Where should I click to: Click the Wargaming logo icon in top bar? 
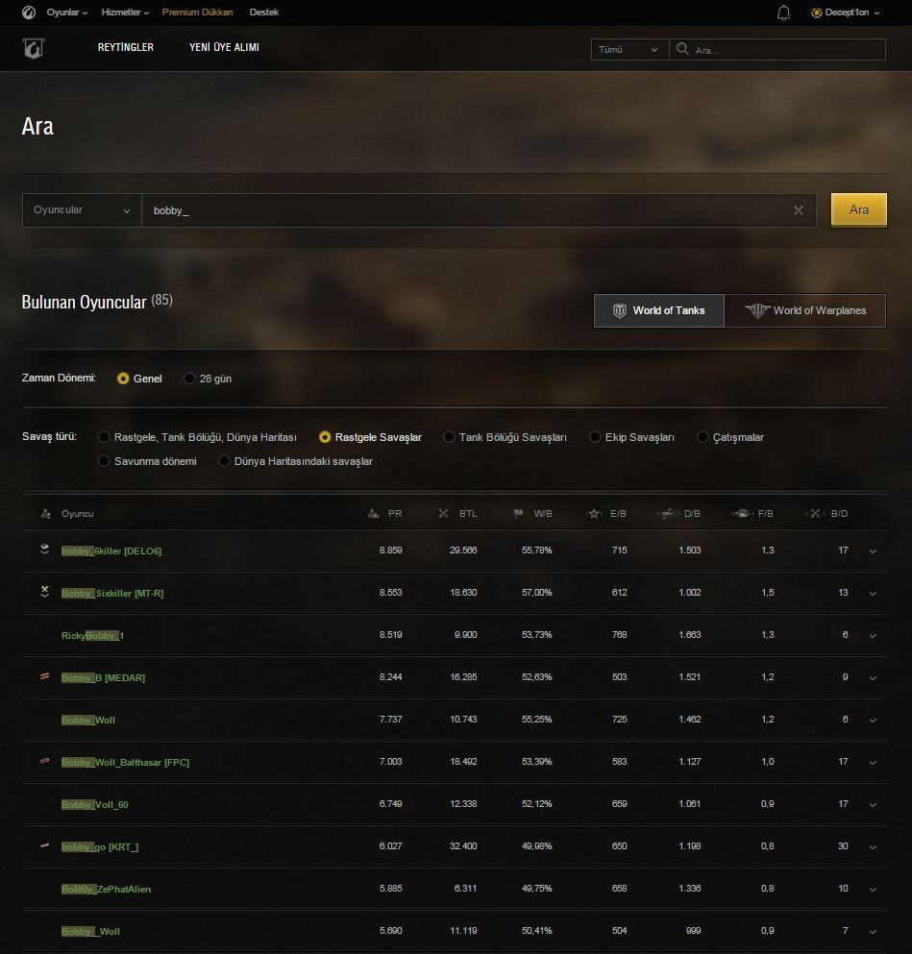(x=29, y=12)
